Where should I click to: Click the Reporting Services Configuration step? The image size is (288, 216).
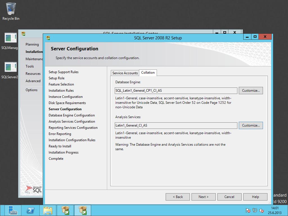pos(73,128)
